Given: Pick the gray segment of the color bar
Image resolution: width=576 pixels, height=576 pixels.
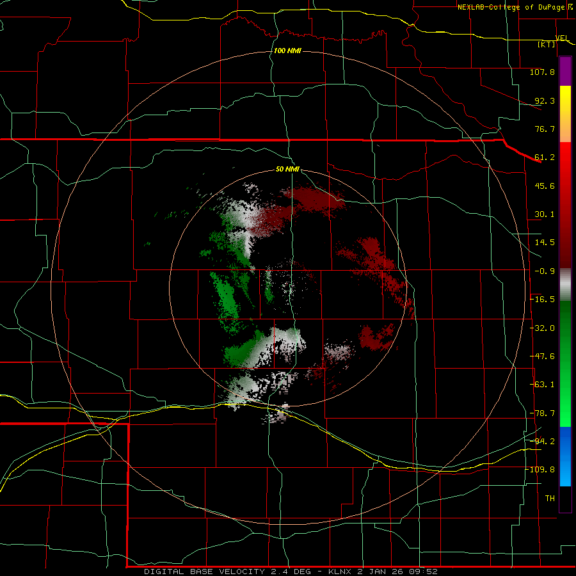Looking at the screenshot, I should coord(565,285).
